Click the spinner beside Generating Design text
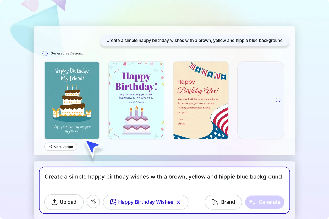 tap(45, 53)
